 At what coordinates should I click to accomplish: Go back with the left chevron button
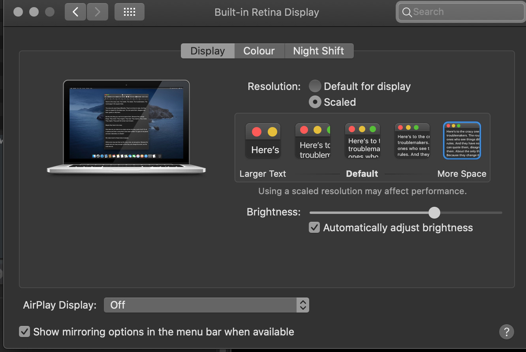(75, 12)
